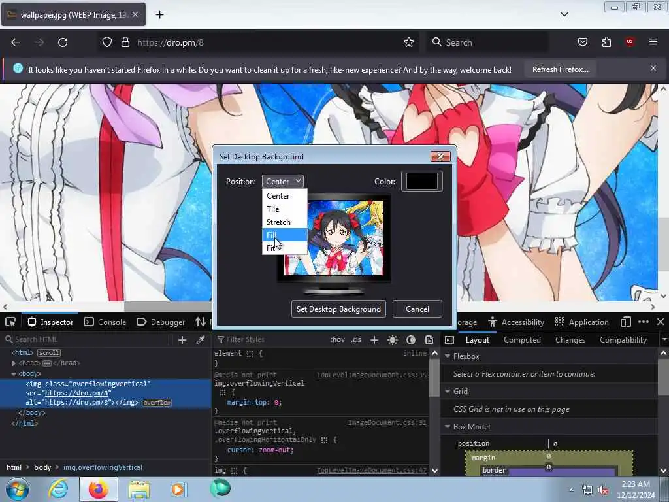Open the list all tabs chevron

point(564,14)
